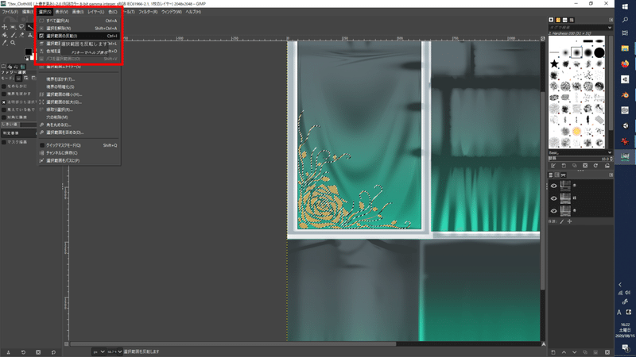Choose 境界をぼかす(T)... menu entry
The height and width of the screenshot is (357, 636).
click(78, 79)
